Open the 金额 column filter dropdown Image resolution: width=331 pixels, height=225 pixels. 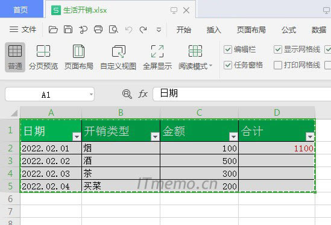tap(233, 137)
